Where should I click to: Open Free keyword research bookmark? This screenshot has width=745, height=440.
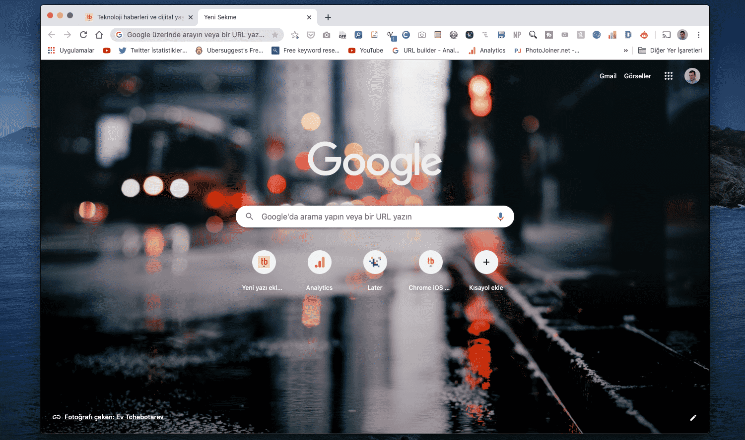click(306, 51)
